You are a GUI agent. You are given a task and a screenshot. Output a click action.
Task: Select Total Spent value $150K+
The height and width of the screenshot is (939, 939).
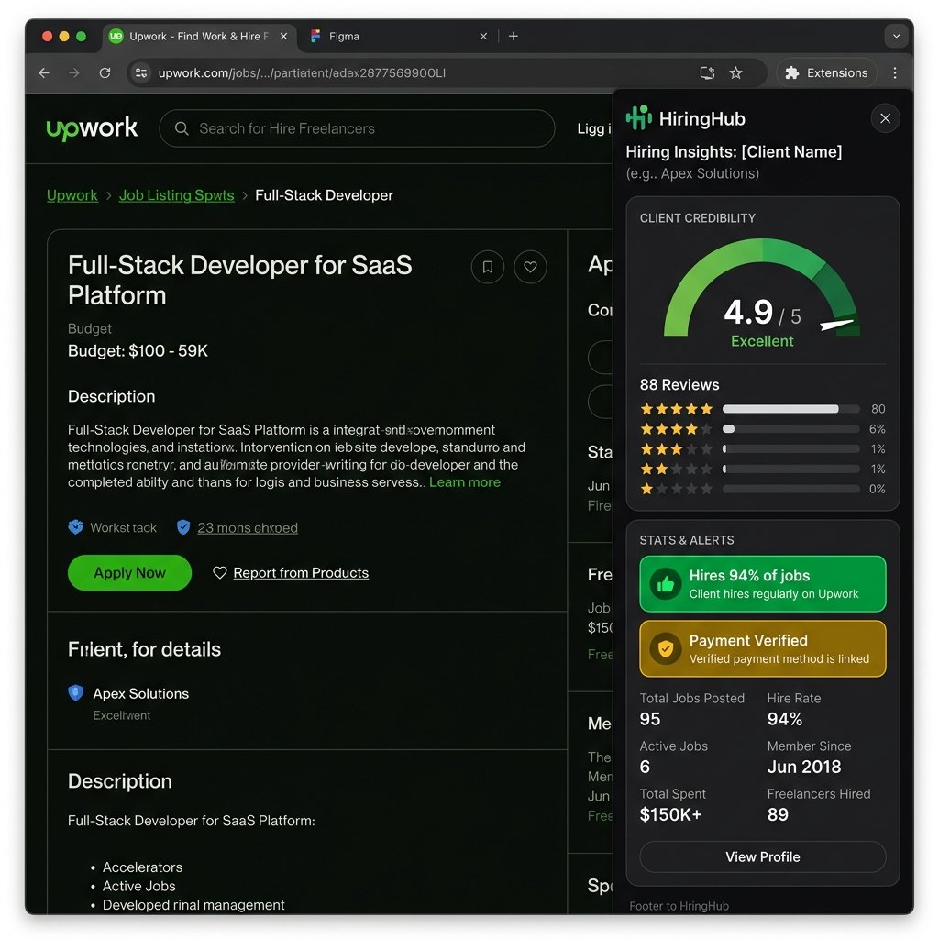pos(670,814)
